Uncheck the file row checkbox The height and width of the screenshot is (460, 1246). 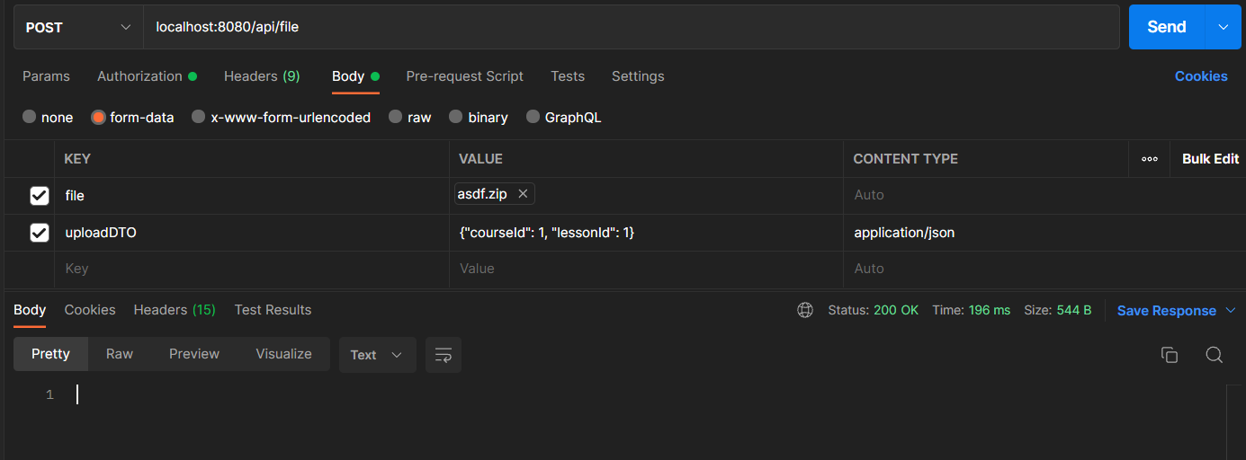(40, 195)
